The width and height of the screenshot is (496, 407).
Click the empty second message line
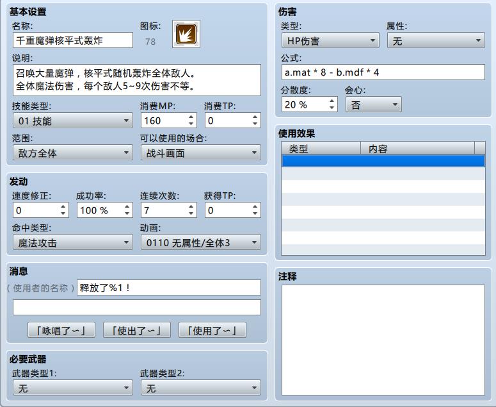tap(137, 308)
